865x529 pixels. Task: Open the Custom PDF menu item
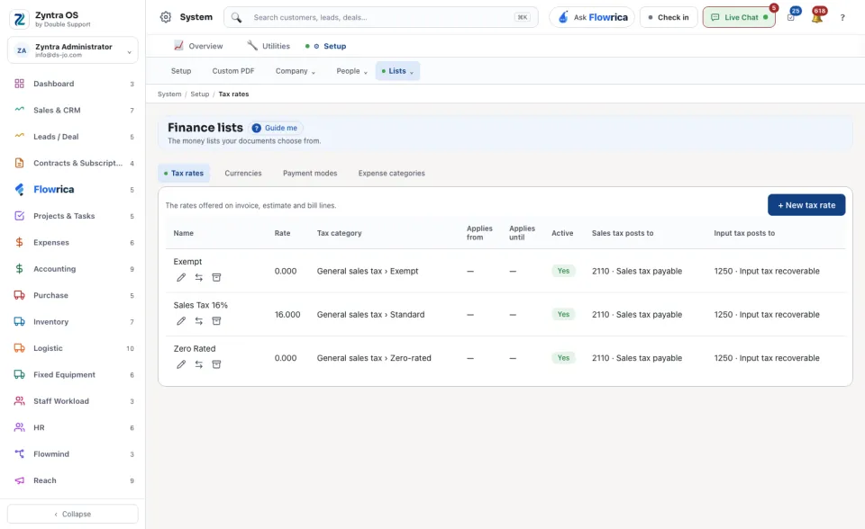pyautogui.click(x=233, y=71)
